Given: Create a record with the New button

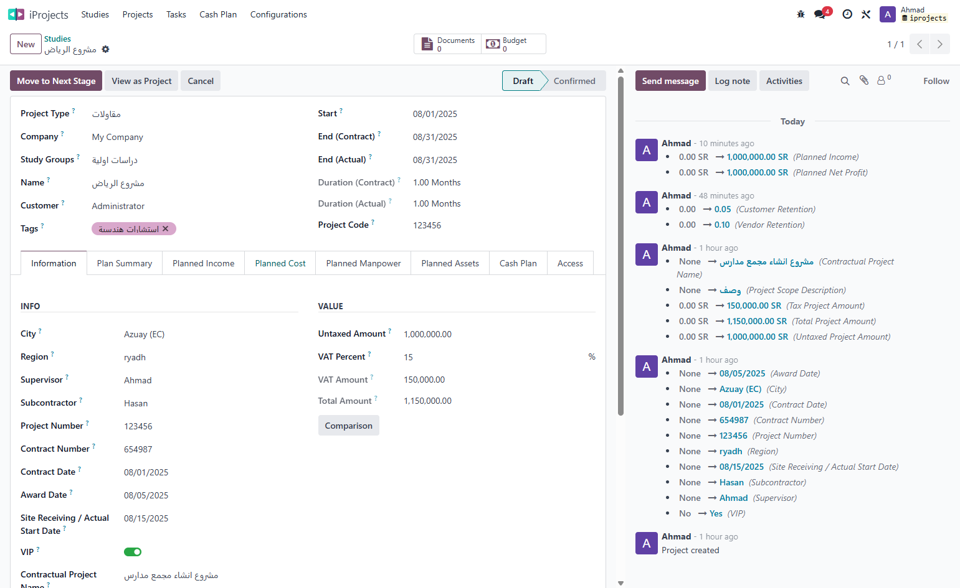Looking at the screenshot, I should point(26,44).
